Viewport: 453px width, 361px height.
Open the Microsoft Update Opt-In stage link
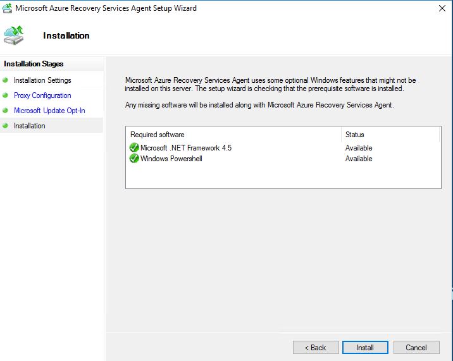[x=49, y=111]
